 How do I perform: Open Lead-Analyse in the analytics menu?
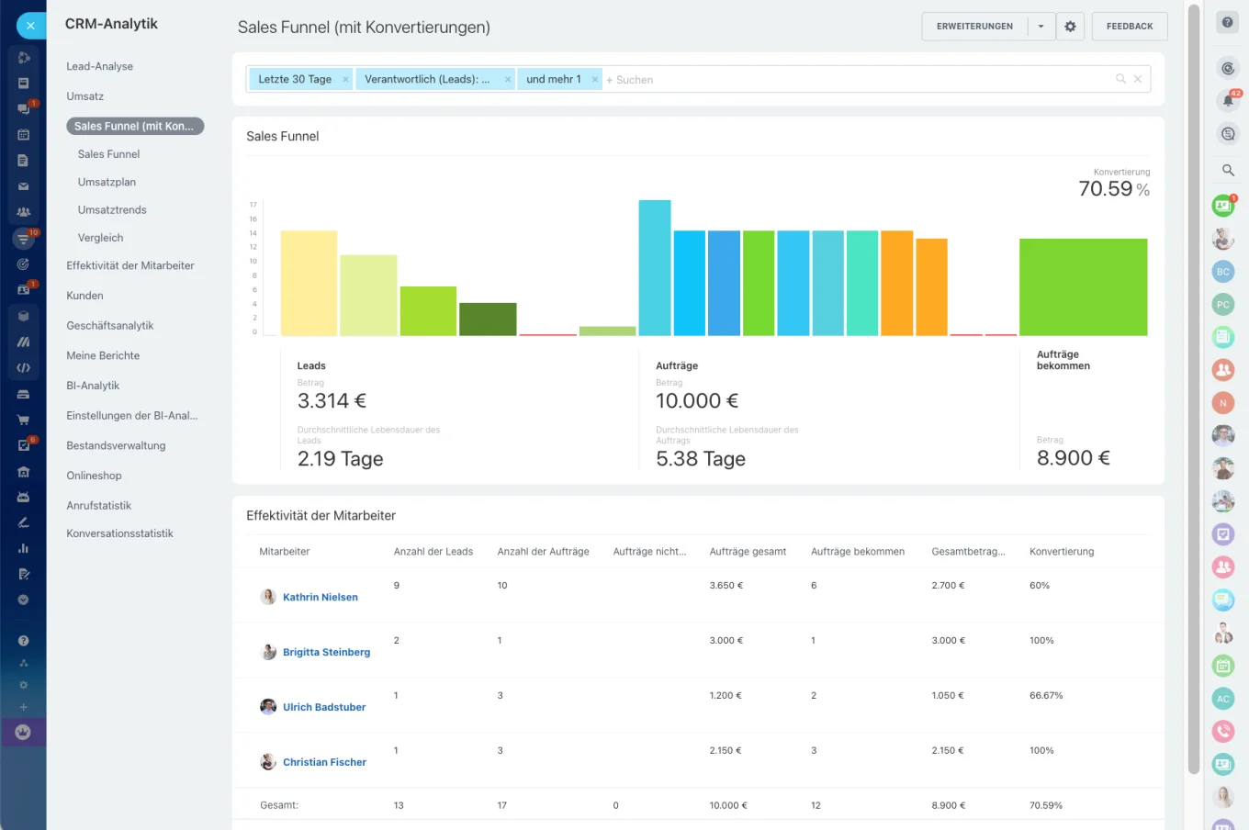coord(100,66)
